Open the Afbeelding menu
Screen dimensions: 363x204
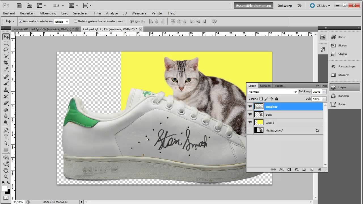tap(48, 13)
